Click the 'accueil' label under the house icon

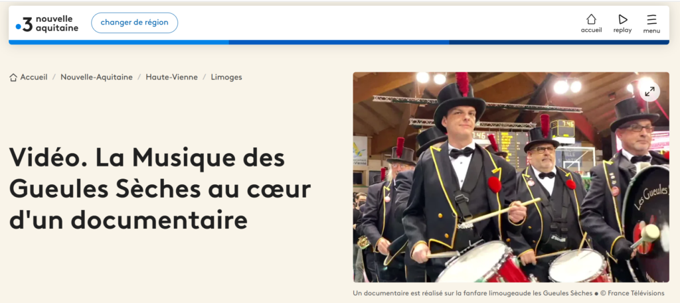click(591, 30)
